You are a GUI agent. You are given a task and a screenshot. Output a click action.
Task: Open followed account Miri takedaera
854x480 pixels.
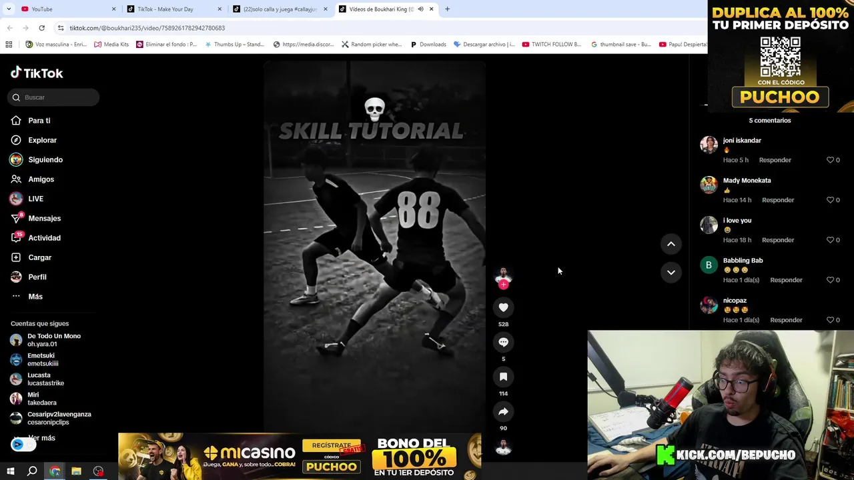tap(33, 399)
